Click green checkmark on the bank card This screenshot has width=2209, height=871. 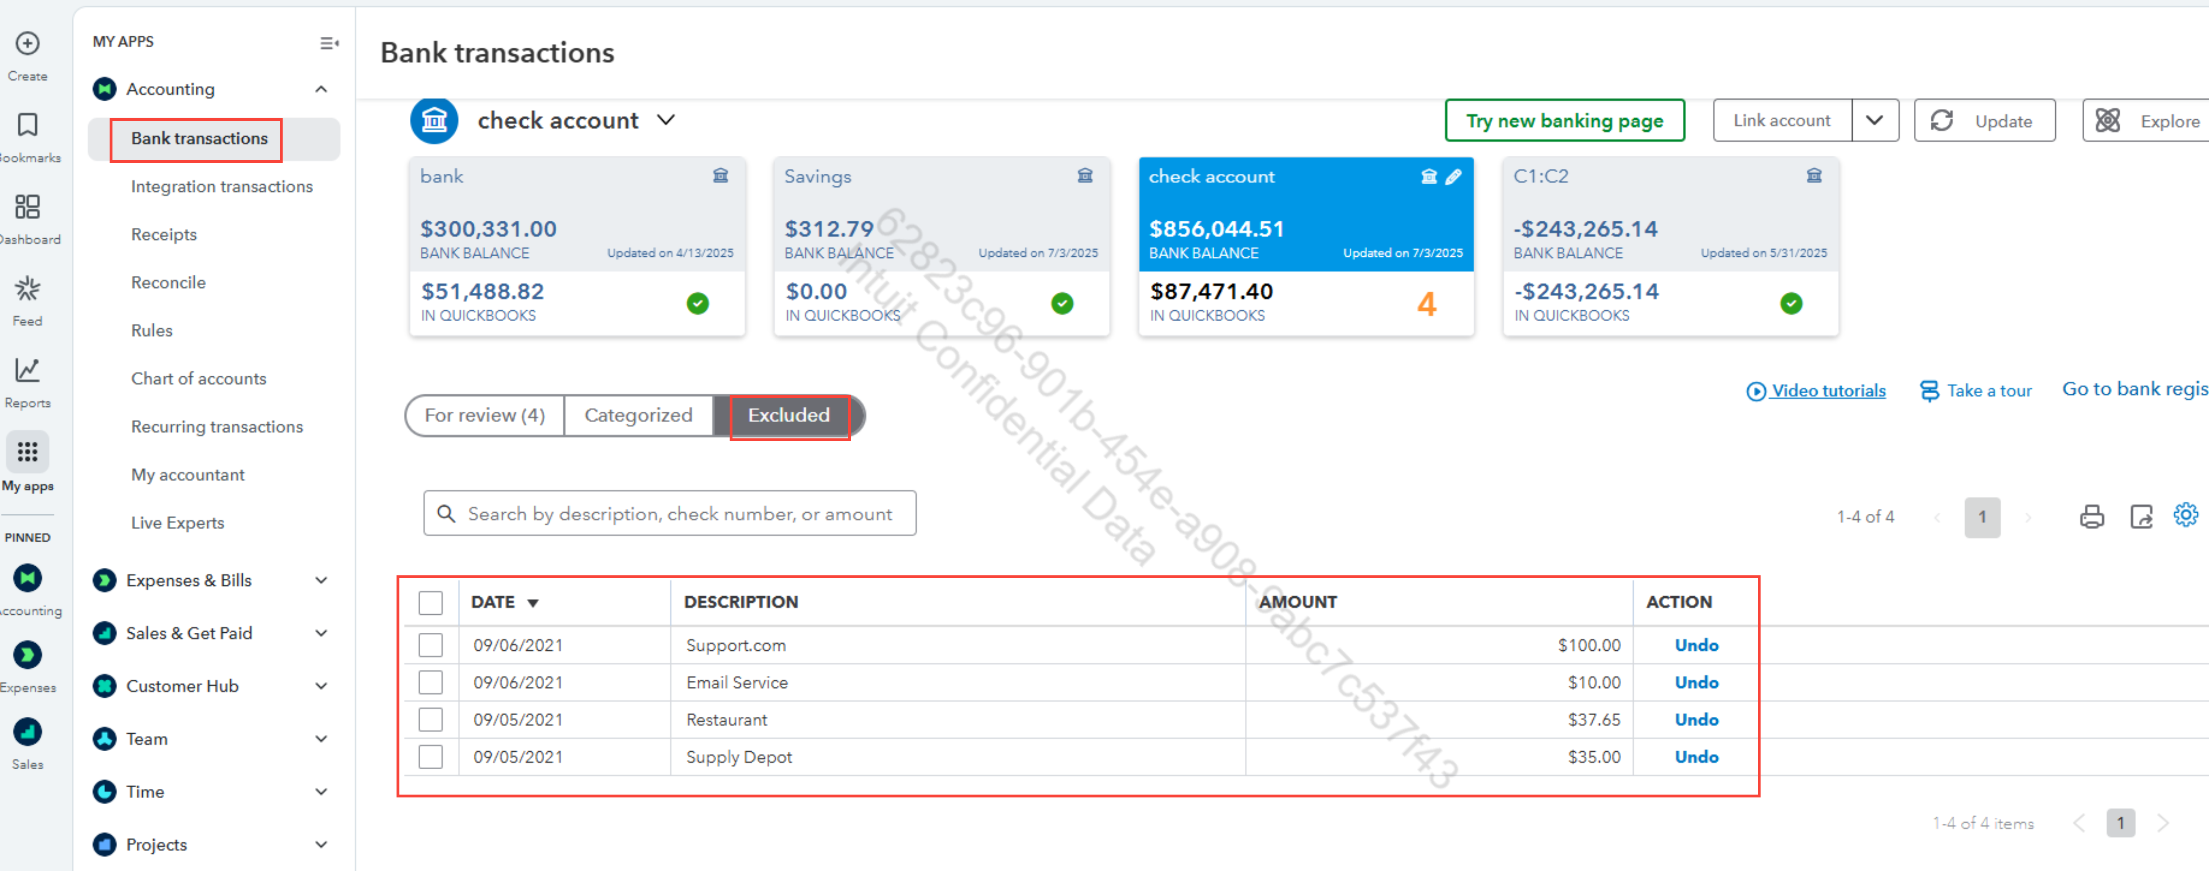pyautogui.click(x=698, y=304)
